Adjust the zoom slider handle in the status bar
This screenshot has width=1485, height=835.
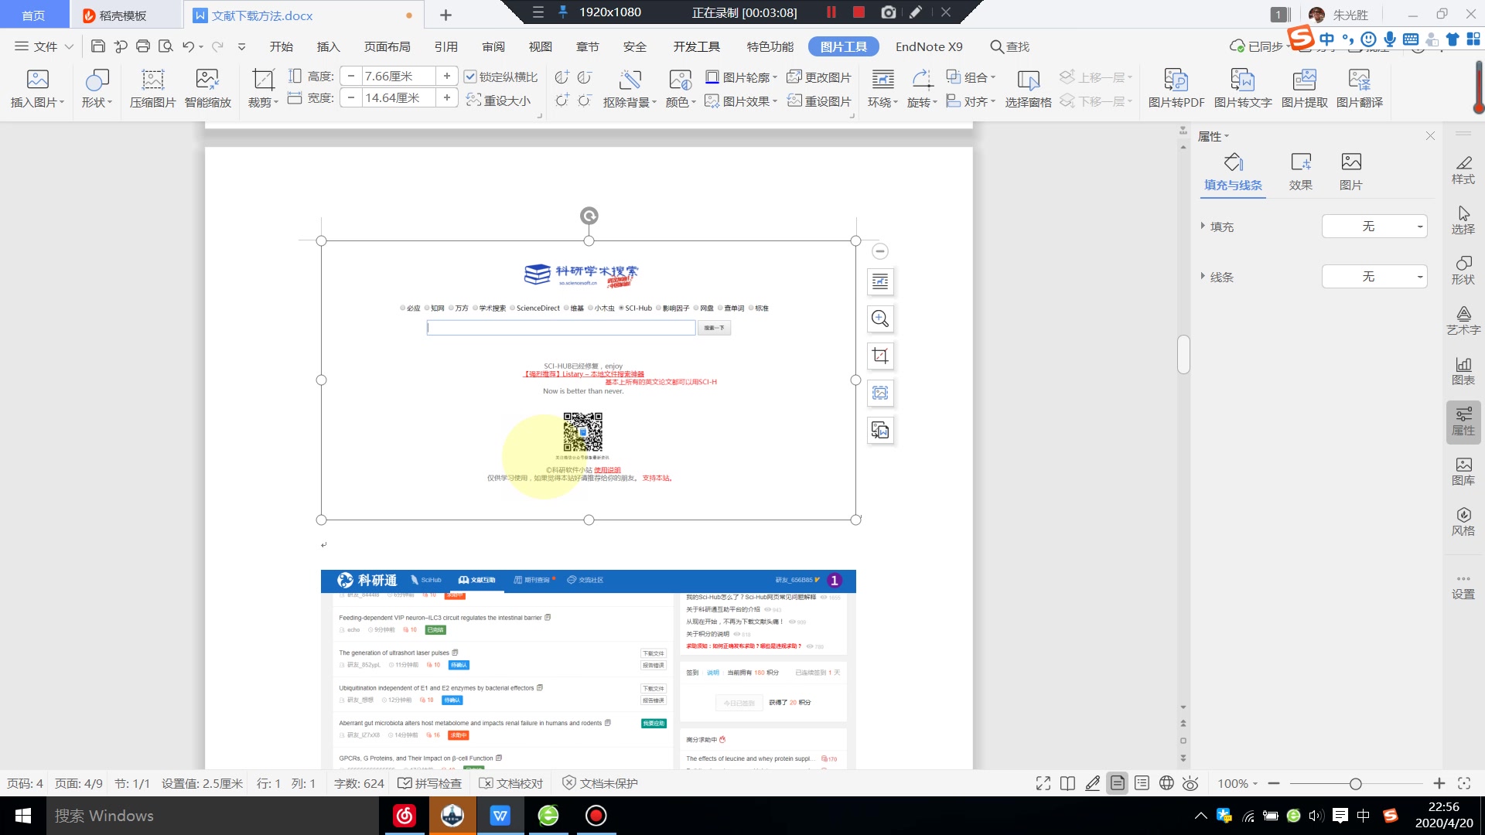tap(1355, 784)
